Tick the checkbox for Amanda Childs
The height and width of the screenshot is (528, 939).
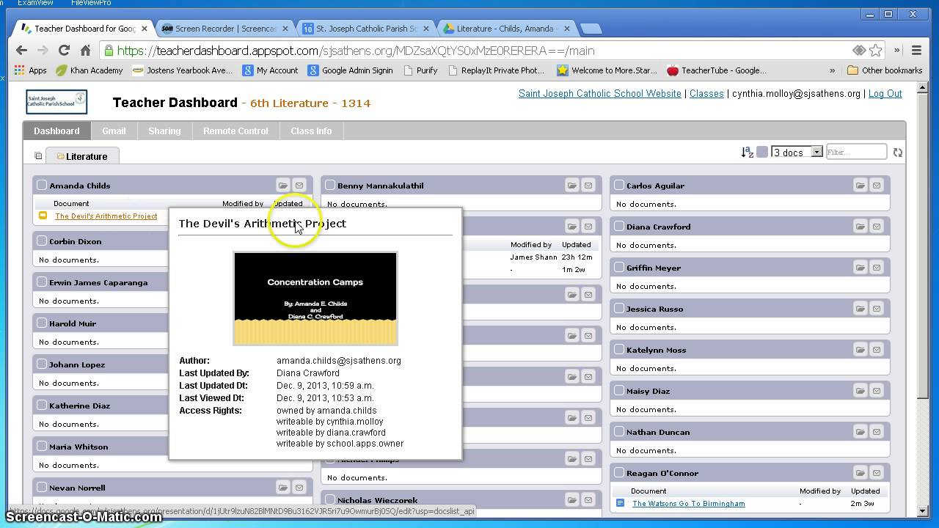[42, 185]
